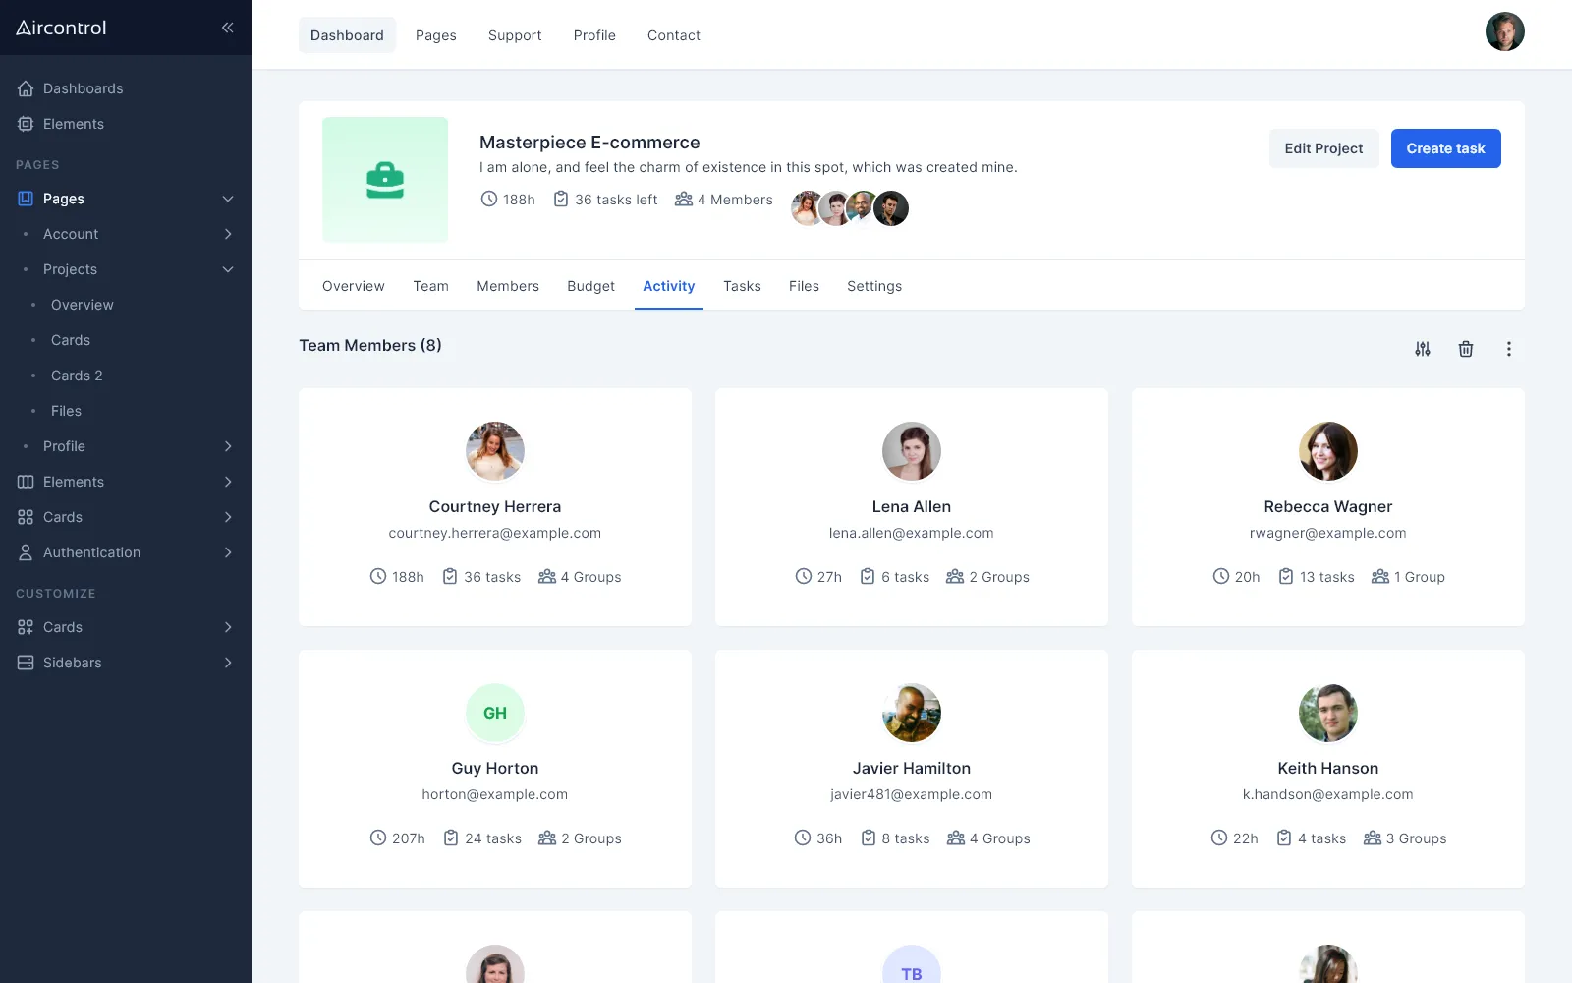Click '3 Groups' on Keith Hanson card

[1405, 838]
